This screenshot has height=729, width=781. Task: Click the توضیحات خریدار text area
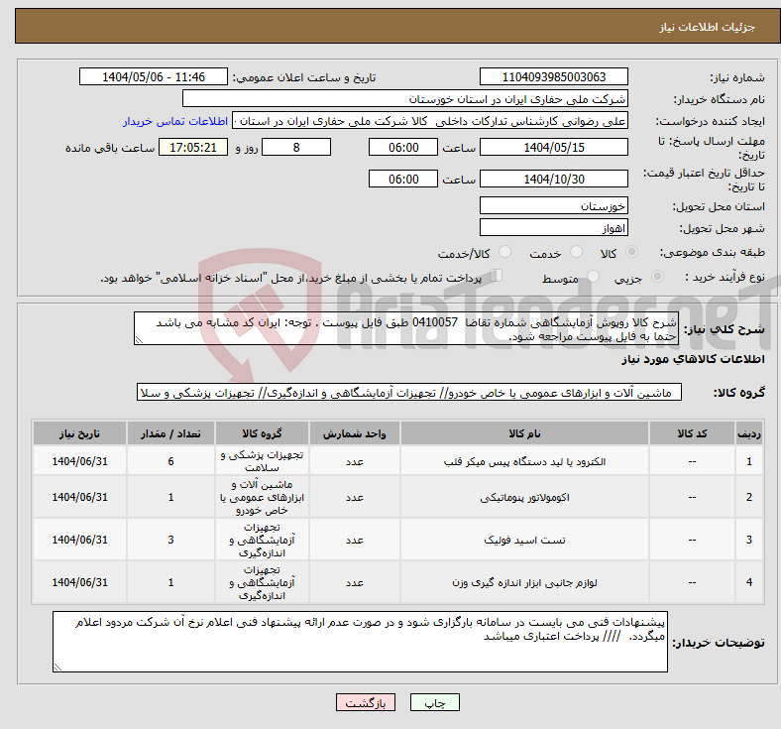click(x=360, y=642)
